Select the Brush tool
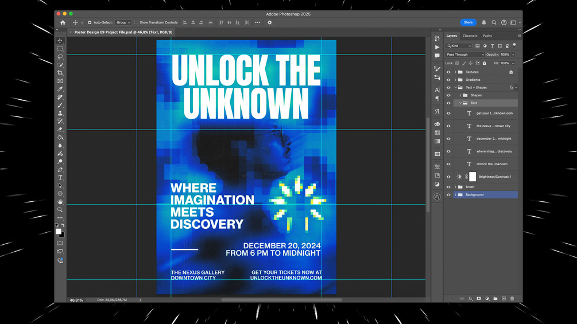The image size is (577, 324). click(60, 105)
